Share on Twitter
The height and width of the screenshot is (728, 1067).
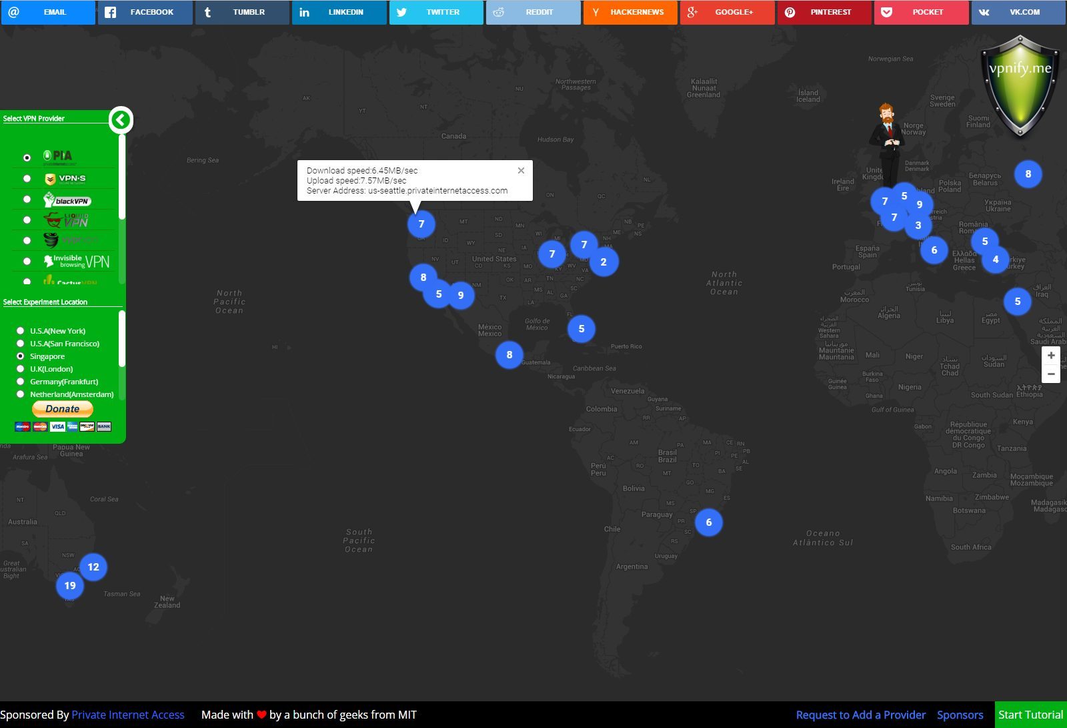436,12
